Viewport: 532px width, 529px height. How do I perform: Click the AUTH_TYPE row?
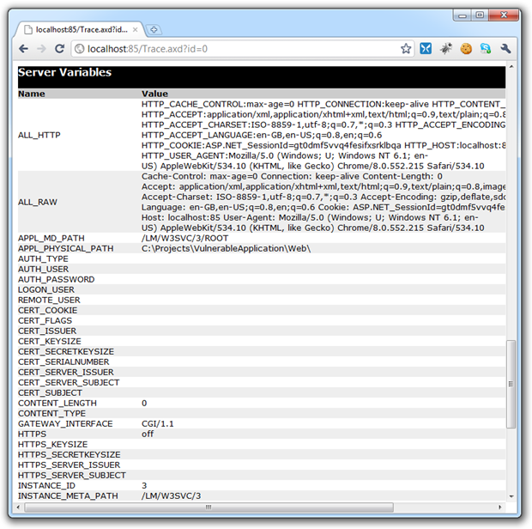pyautogui.click(x=262, y=258)
